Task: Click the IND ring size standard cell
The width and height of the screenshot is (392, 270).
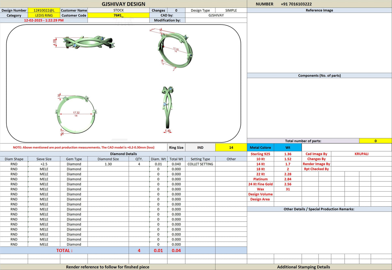Action: click(200, 147)
